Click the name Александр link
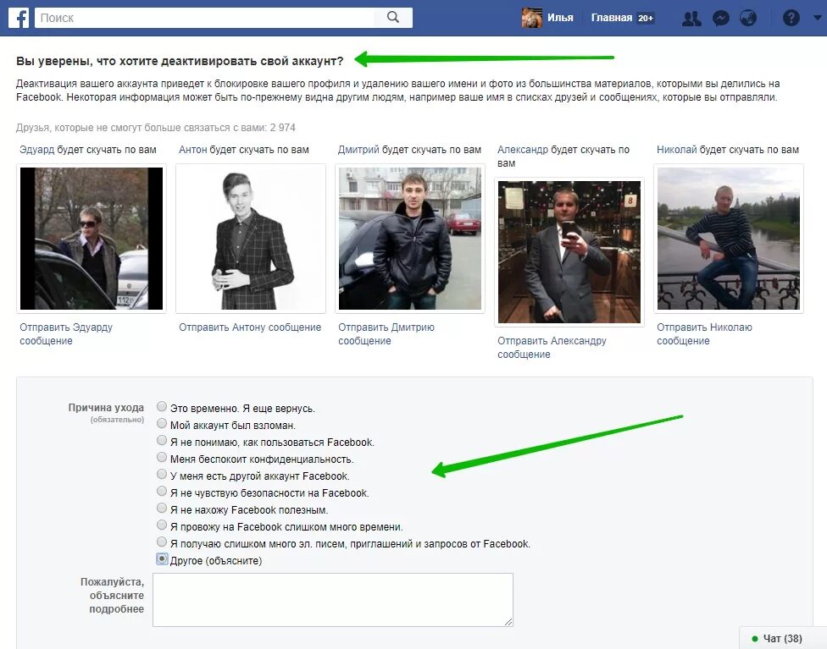The height and width of the screenshot is (649, 827). tap(523, 150)
